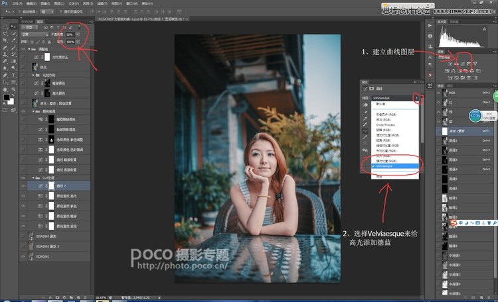Open the 图像 menu
498x302 pixels.
(x=45, y=3)
